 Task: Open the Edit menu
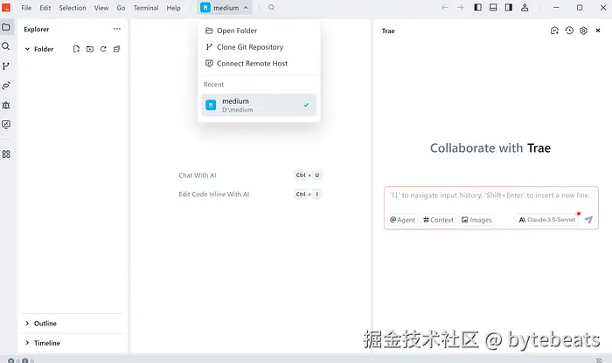click(x=45, y=7)
